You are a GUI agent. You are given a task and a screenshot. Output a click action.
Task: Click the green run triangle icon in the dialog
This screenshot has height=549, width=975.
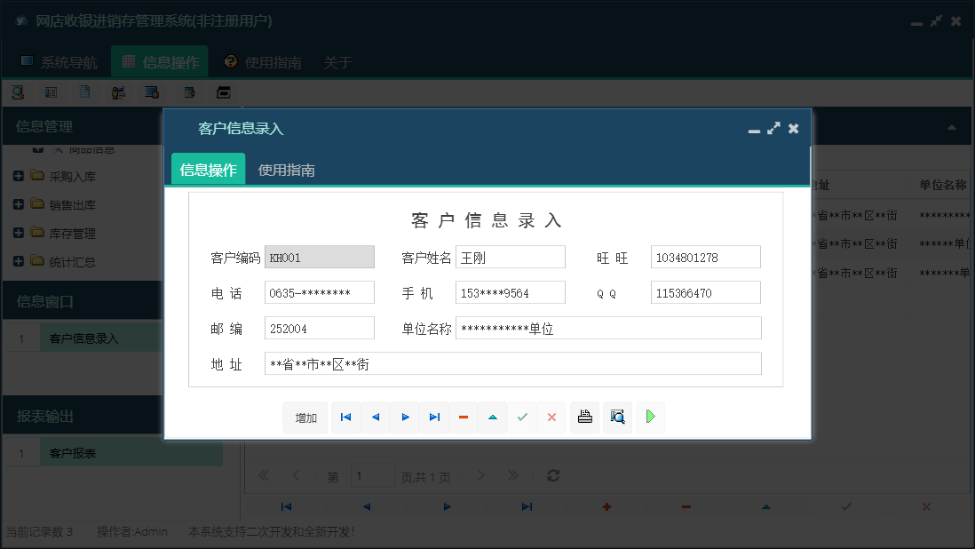(650, 417)
